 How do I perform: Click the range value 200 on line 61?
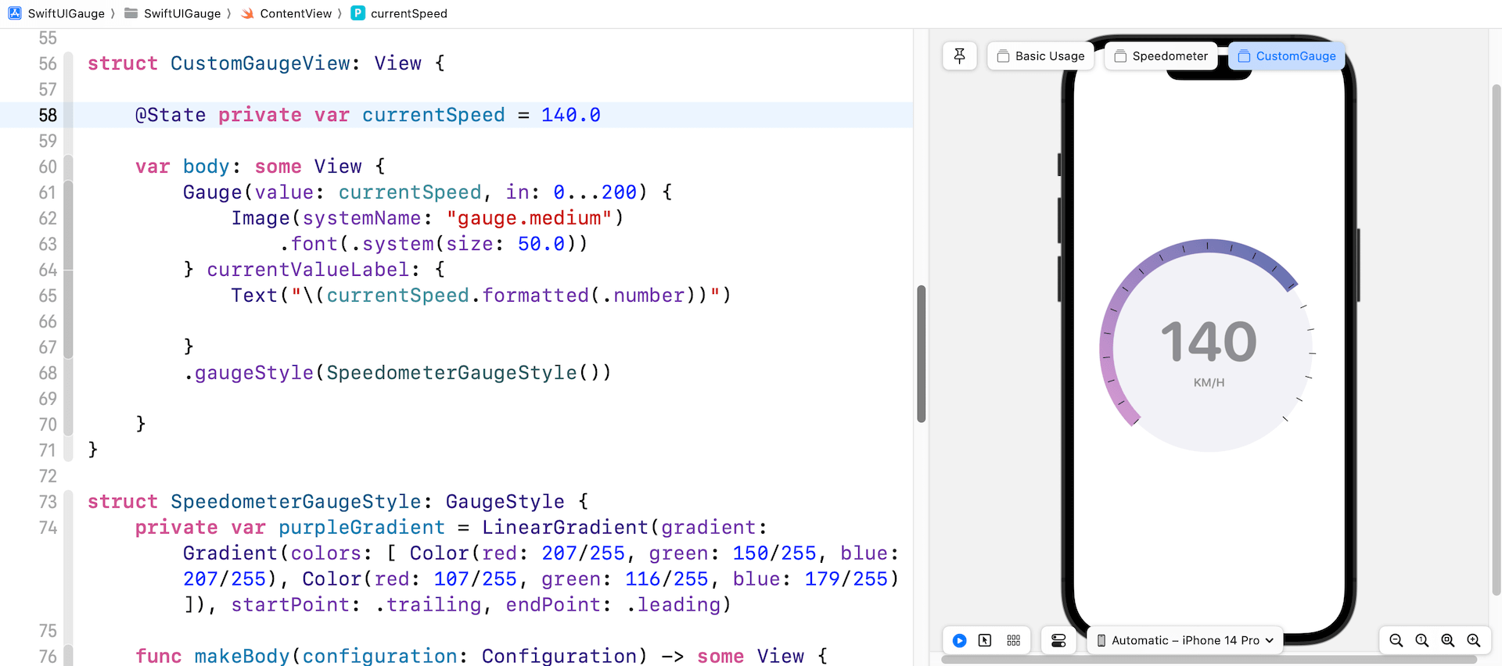[x=620, y=192]
